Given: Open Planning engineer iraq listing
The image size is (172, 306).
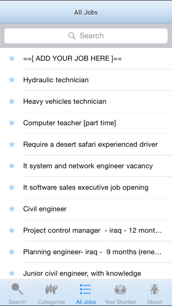Looking at the screenshot, I should [86, 252].
